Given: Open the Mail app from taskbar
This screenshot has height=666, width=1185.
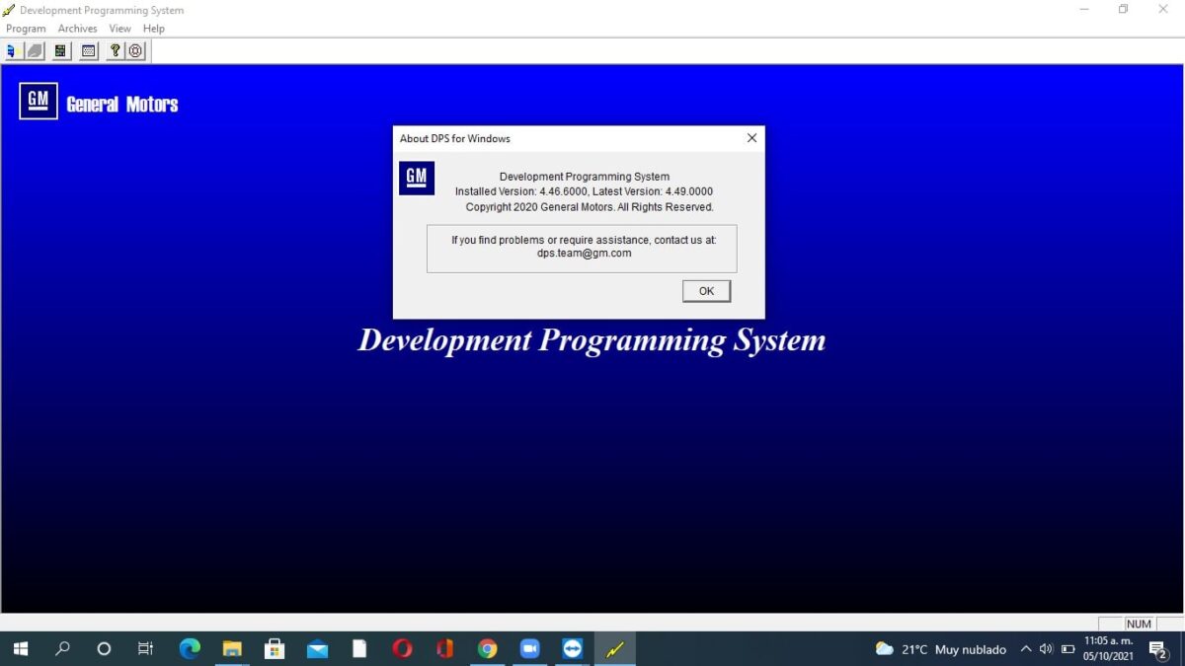Looking at the screenshot, I should 317,648.
